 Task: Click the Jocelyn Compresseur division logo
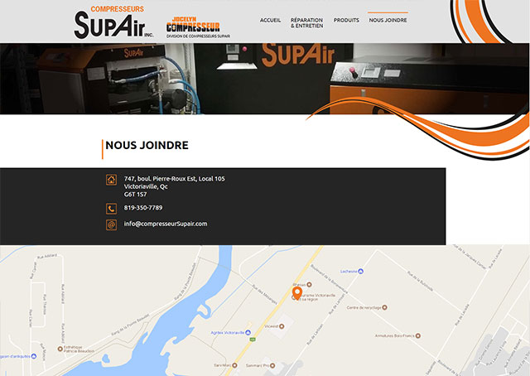(198, 27)
